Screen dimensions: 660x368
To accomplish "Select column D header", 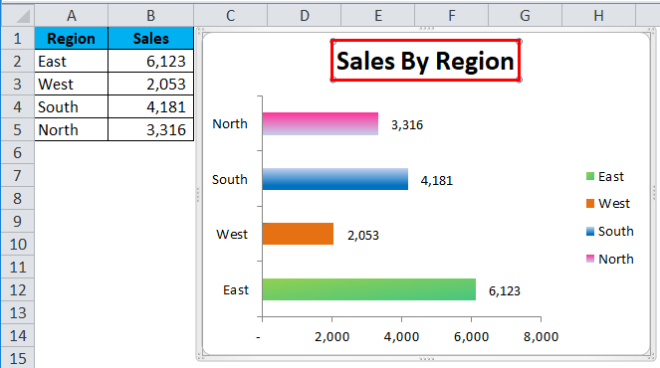I will tap(304, 16).
